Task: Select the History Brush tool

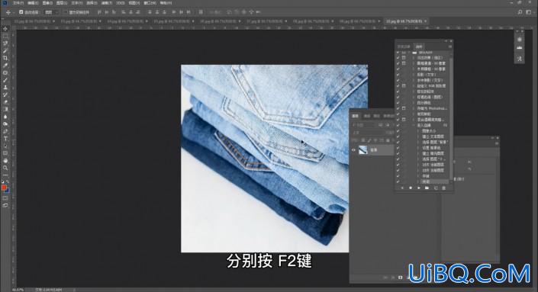Action: coord(5,95)
